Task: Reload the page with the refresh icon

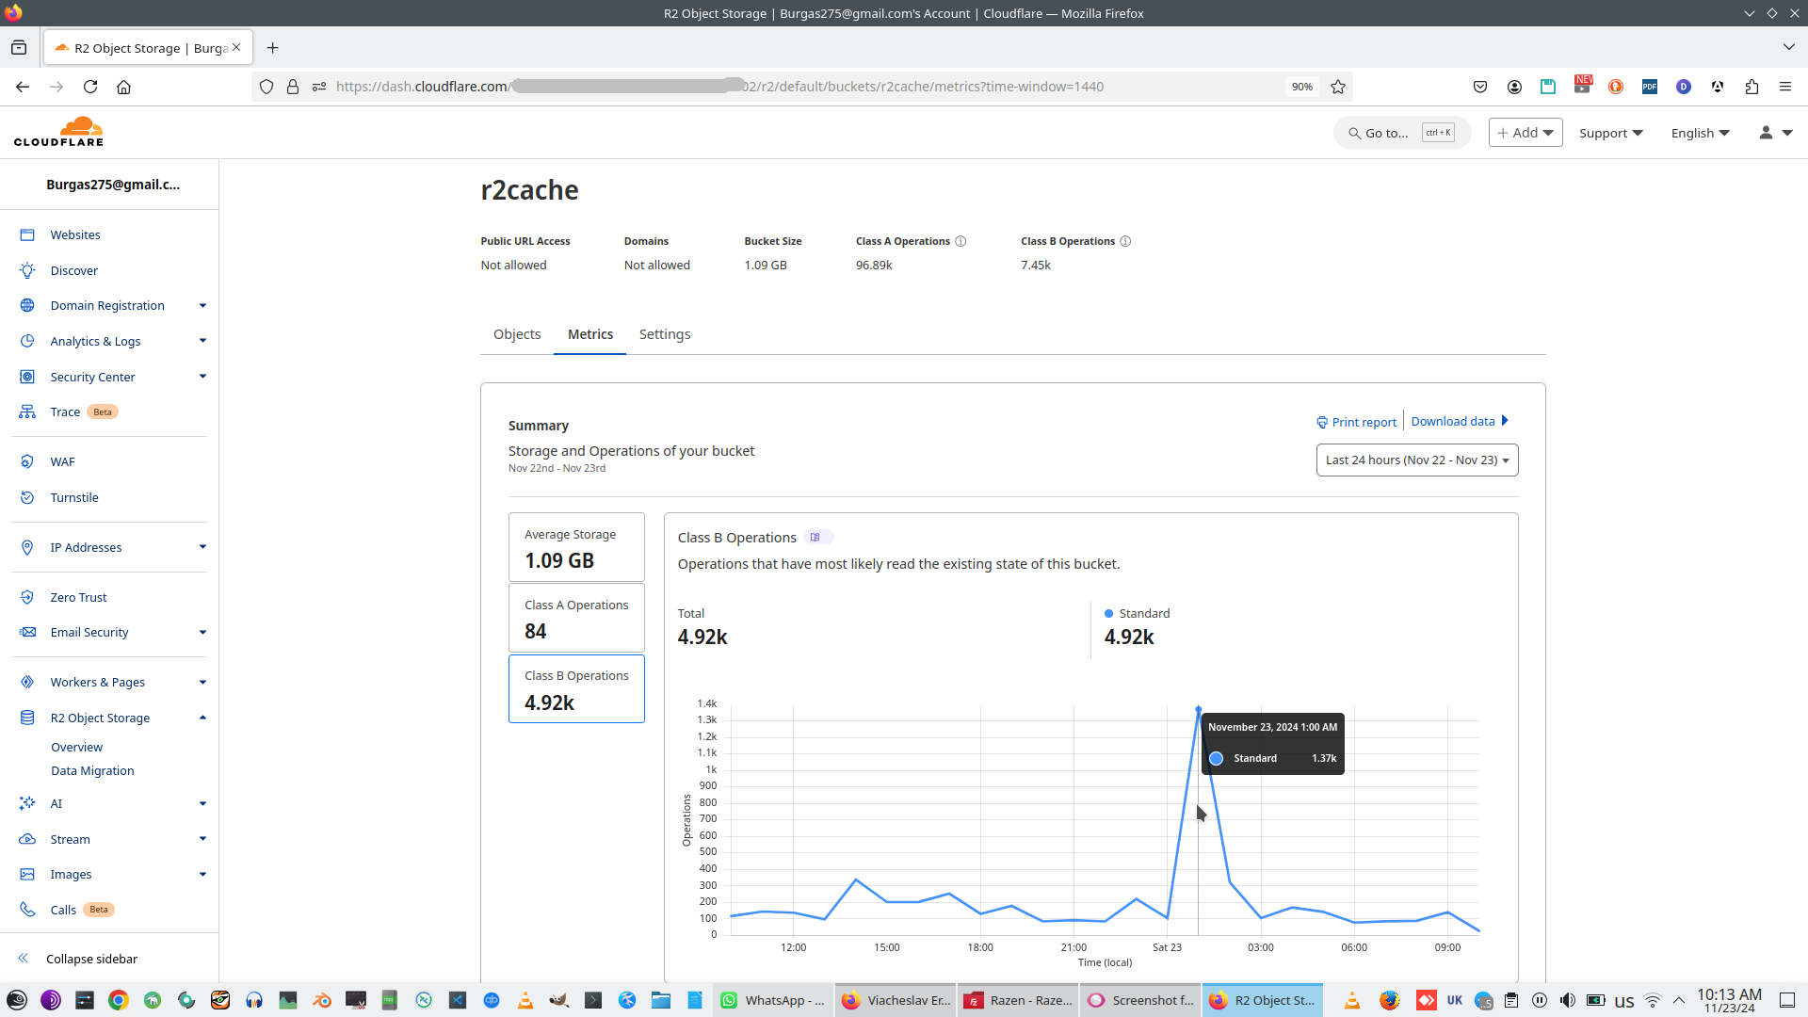Action: [90, 87]
